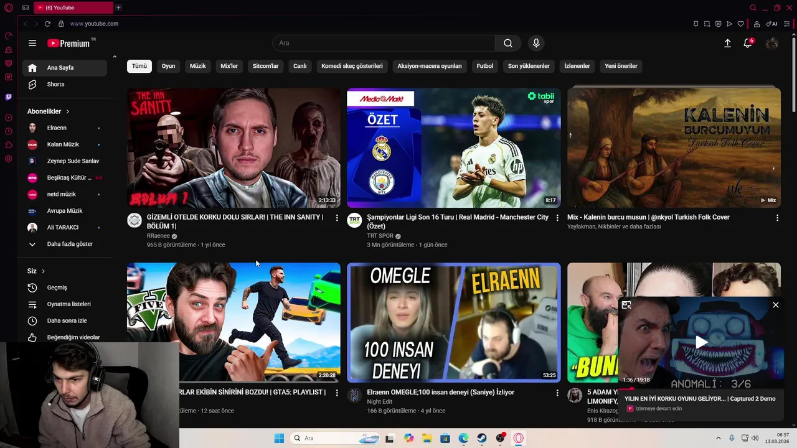
Task: Open the upload/create video icon
Action: point(727,43)
